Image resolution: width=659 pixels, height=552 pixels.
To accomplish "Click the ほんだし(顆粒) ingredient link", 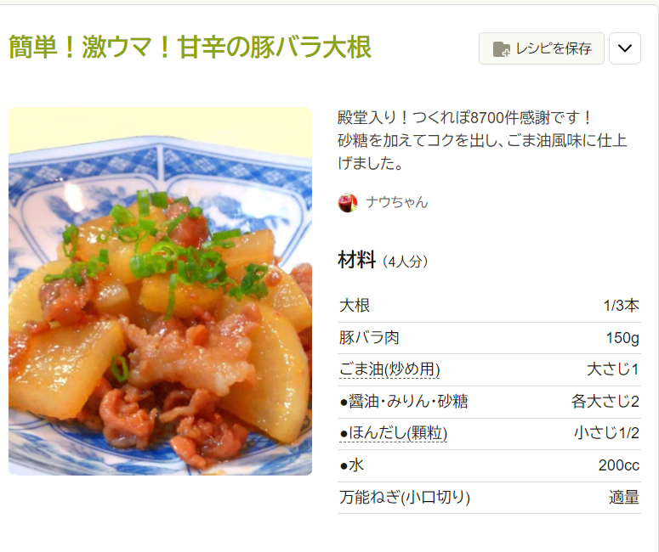I will coord(393,433).
